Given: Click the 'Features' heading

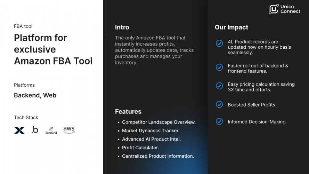Looking at the screenshot, I should tap(128, 111).
